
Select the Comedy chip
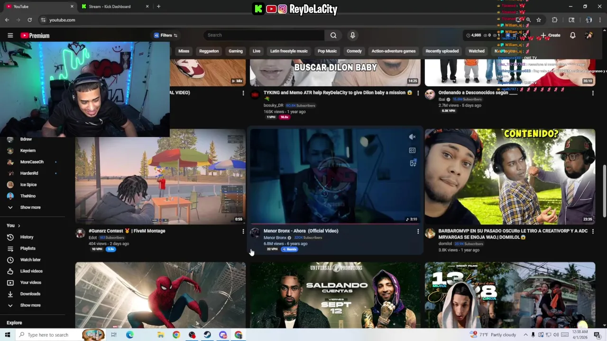tap(354, 51)
